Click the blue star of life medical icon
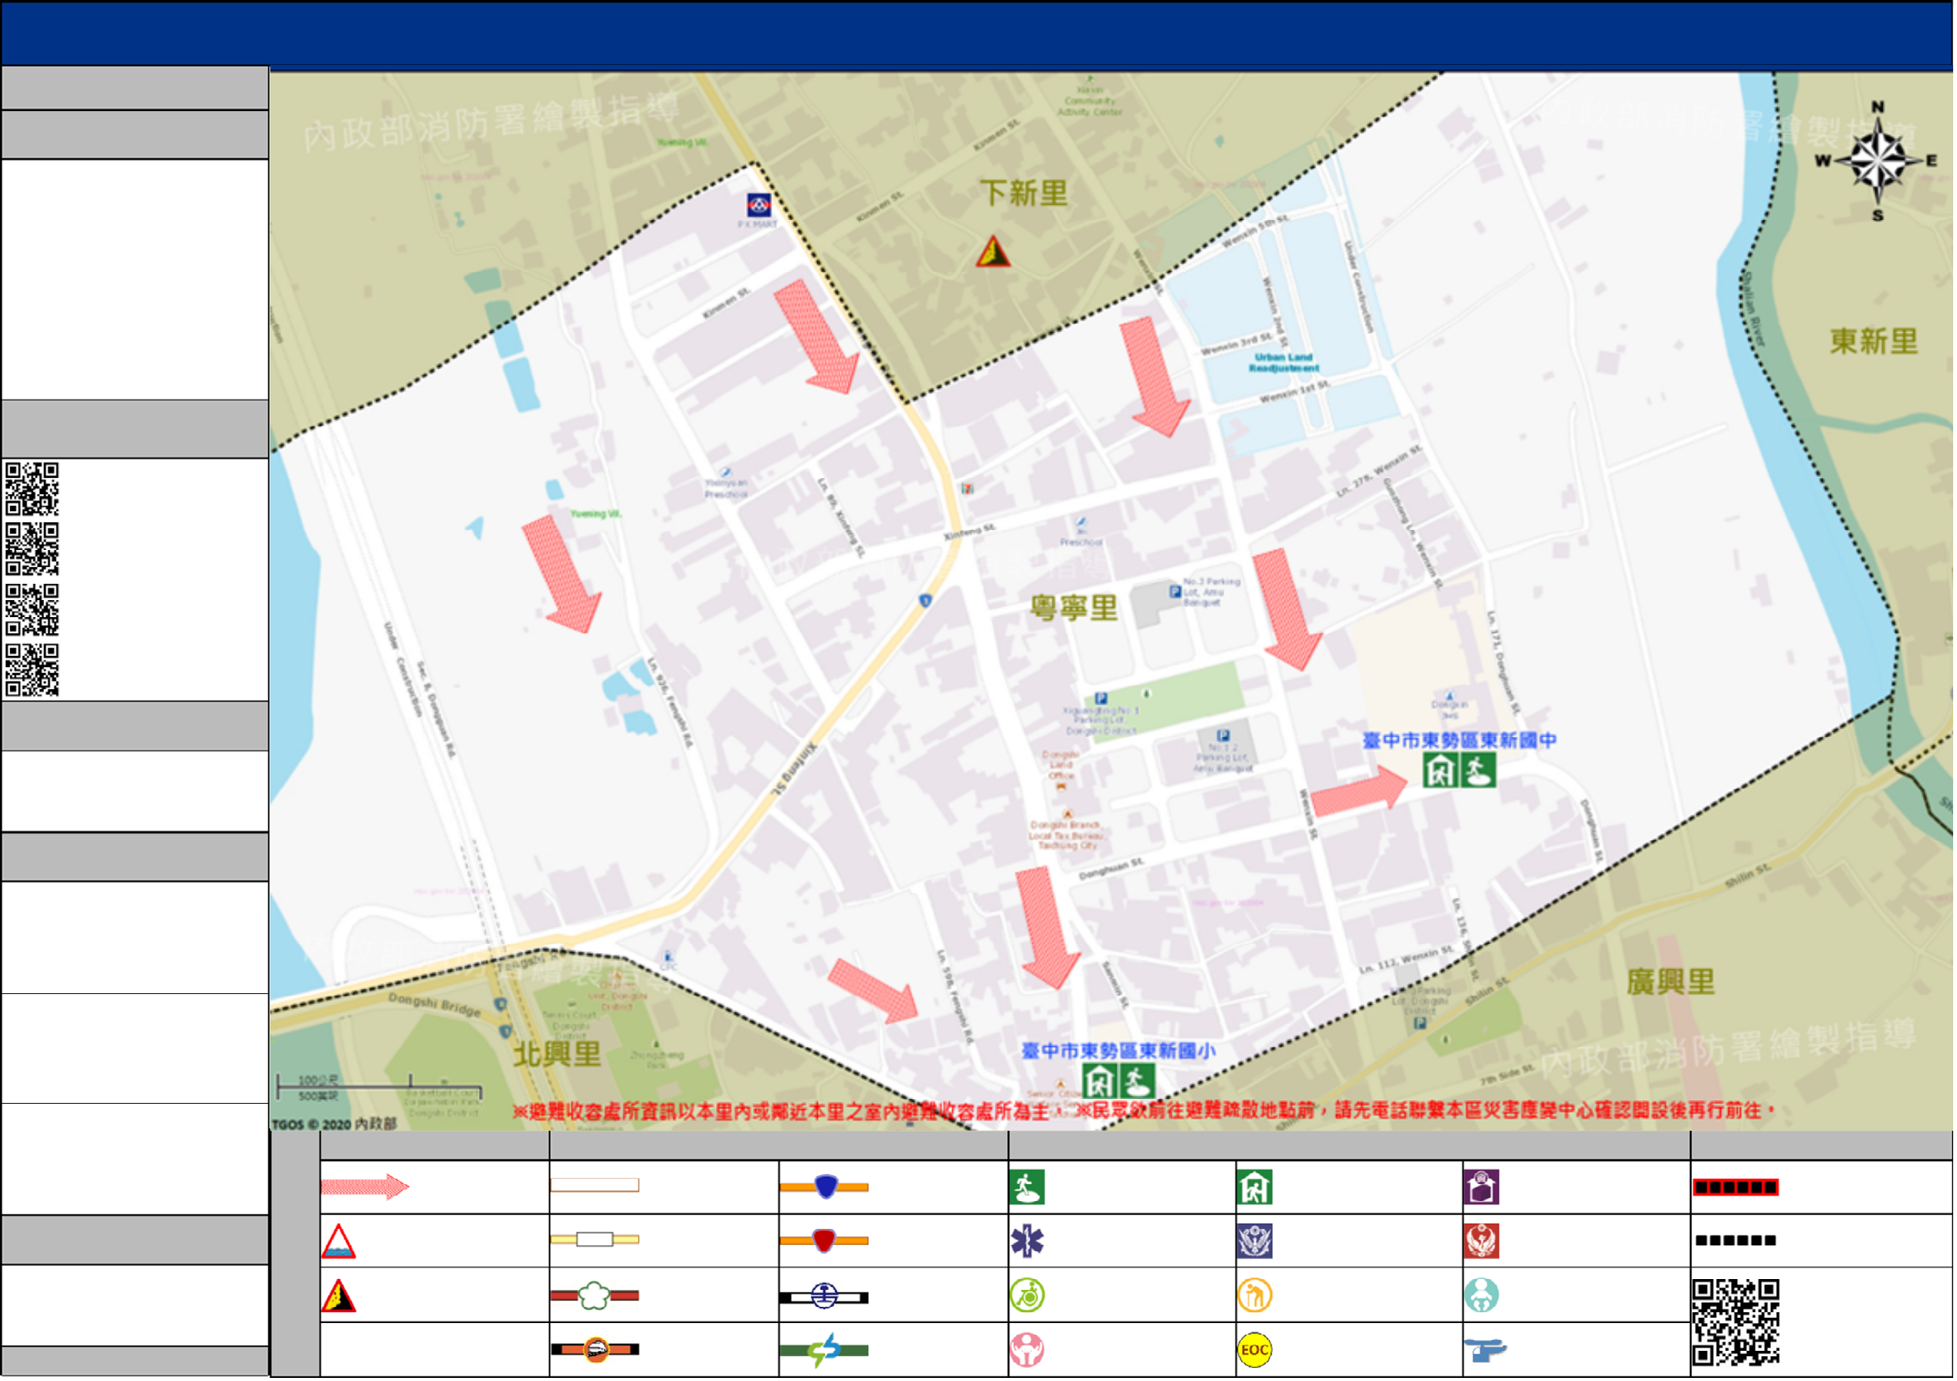Screen dimensions: 1957x1381 coord(1028,1243)
